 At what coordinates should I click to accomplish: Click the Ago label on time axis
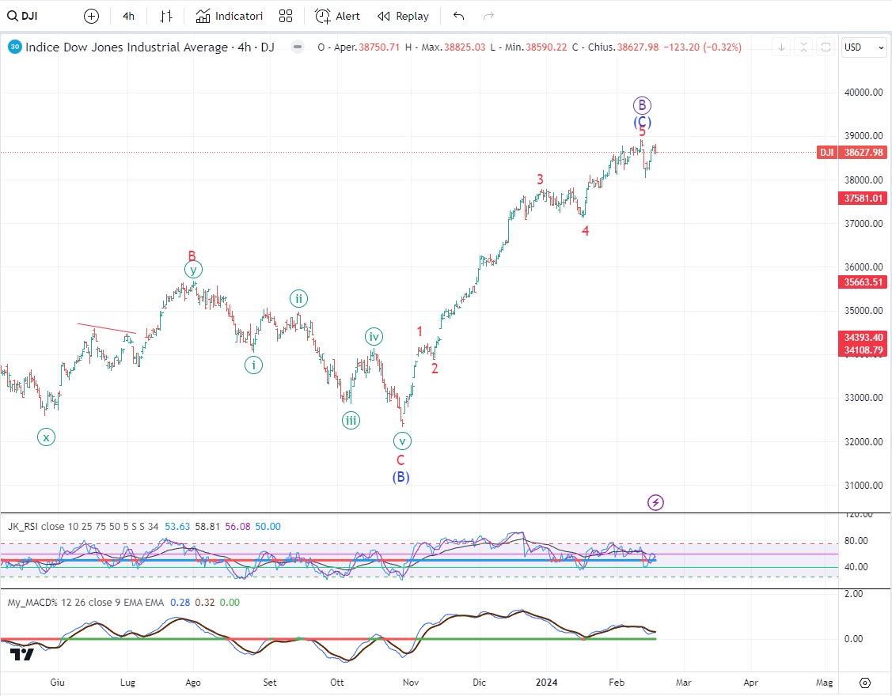point(193,683)
